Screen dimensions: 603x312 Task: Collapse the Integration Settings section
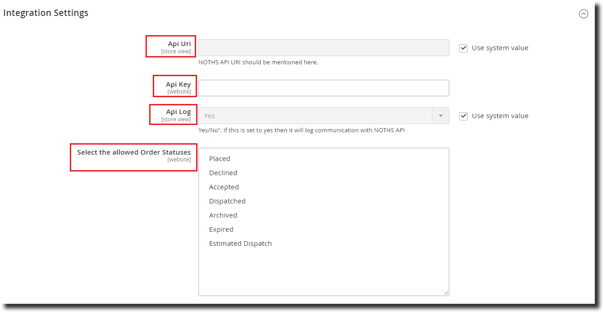click(x=584, y=14)
